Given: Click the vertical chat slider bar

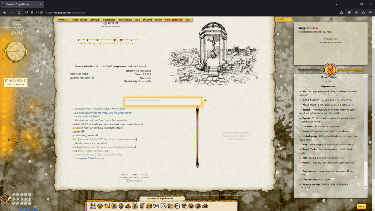Looking at the screenshot, I should (x=198, y=137).
